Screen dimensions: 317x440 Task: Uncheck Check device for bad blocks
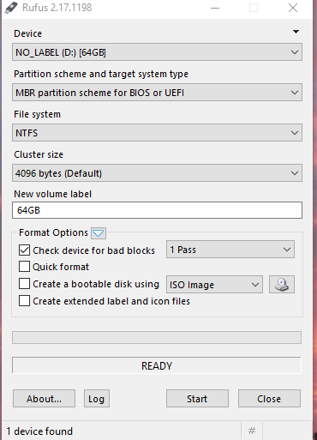24,250
